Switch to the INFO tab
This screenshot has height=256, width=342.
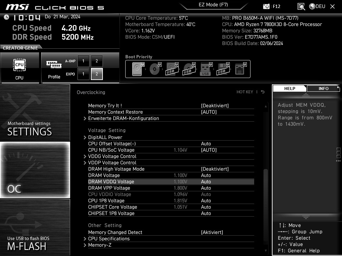pos(323,89)
